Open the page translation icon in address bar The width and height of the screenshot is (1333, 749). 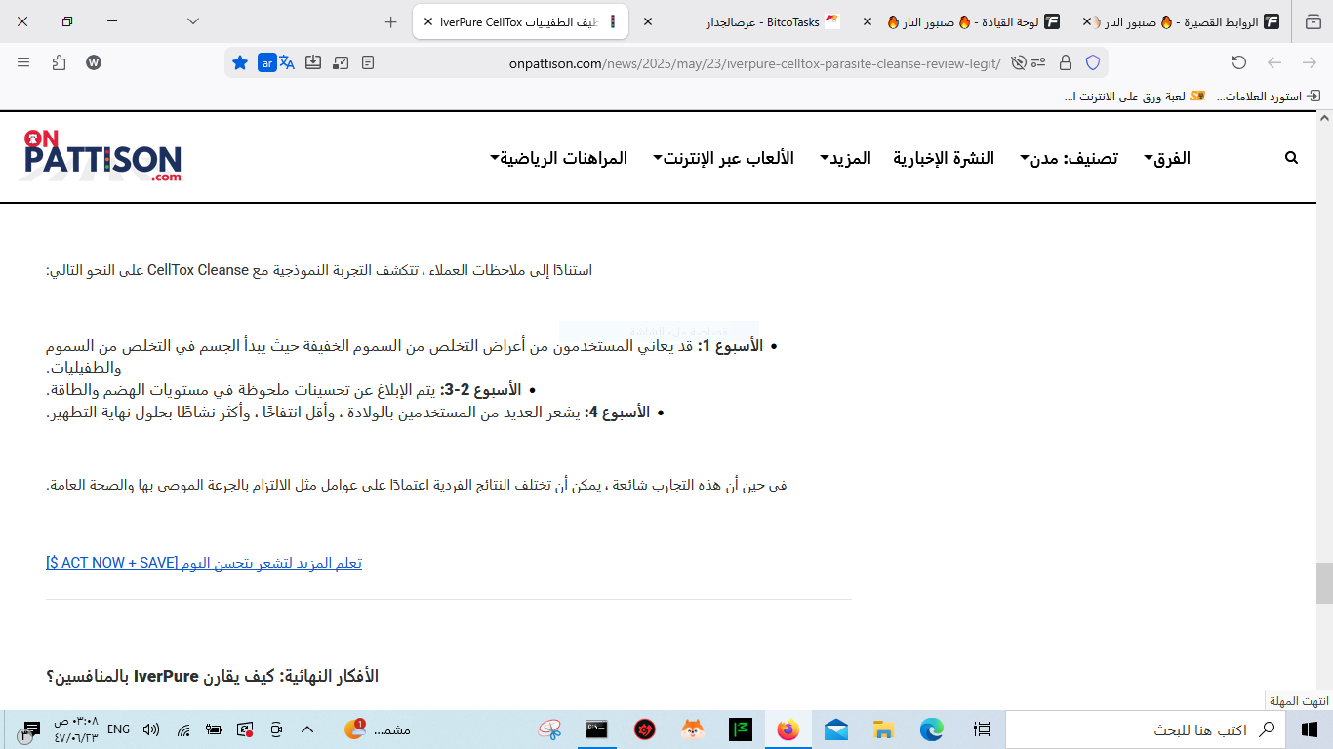click(x=287, y=62)
